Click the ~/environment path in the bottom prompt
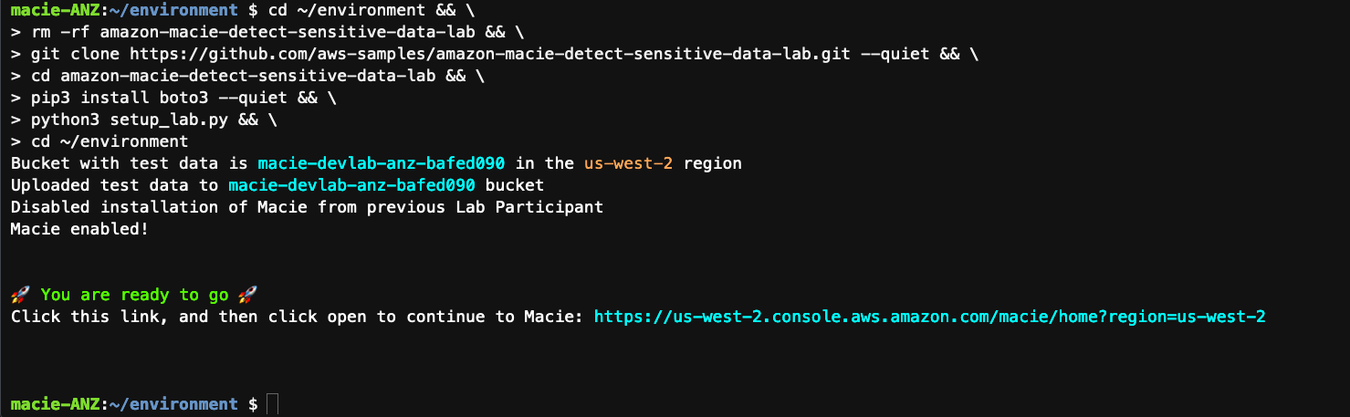Image resolution: width=1350 pixels, height=417 pixels. click(173, 404)
